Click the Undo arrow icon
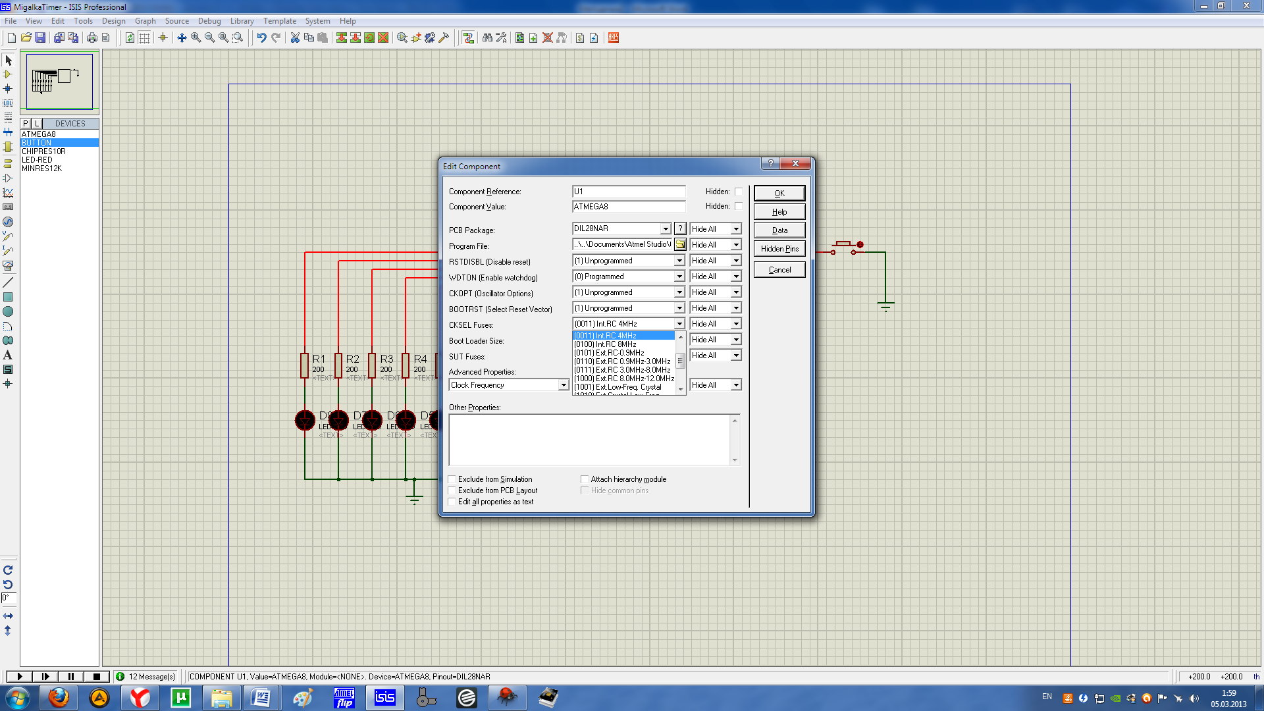The width and height of the screenshot is (1264, 711). tap(261, 38)
